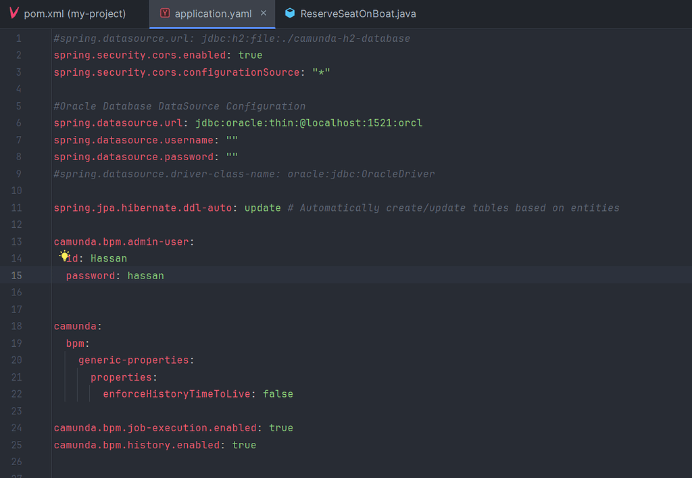
Task: Click the Java class icon beside ReserveSeatOnBoat.java
Action: tap(290, 14)
